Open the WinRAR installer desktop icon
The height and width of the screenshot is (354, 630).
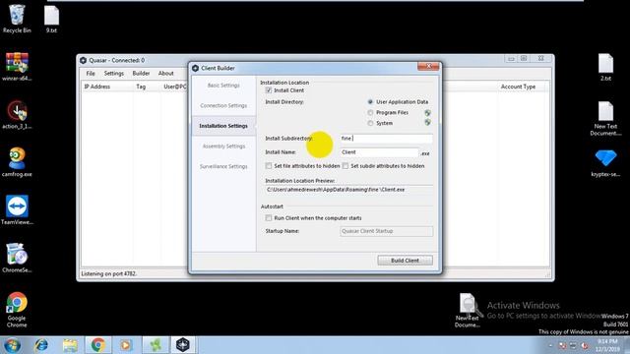(17, 67)
